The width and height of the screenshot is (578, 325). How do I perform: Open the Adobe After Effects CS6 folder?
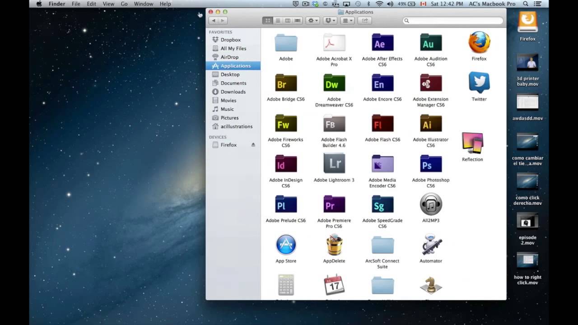point(382,43)
